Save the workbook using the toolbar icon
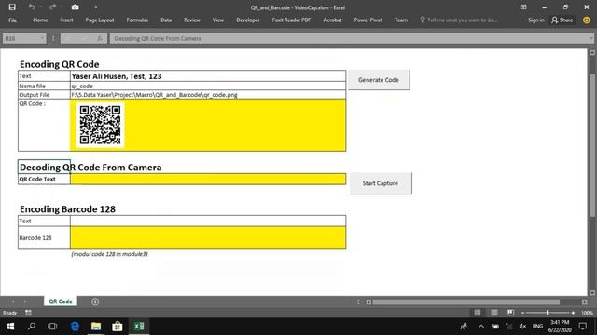 pyautogui.click(x=12, y=7)
